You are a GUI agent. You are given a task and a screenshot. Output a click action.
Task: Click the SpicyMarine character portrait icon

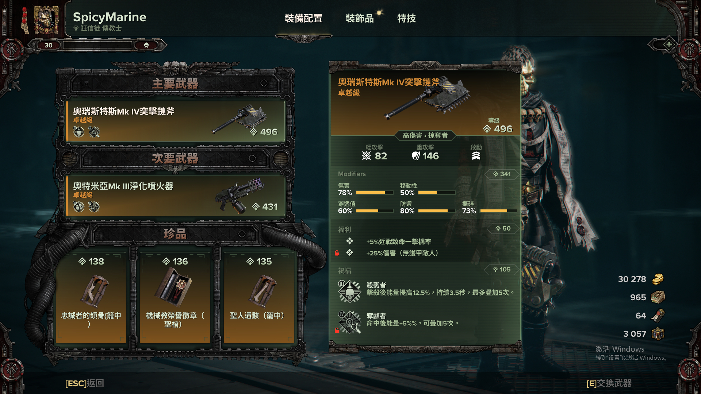click(46, 20)
